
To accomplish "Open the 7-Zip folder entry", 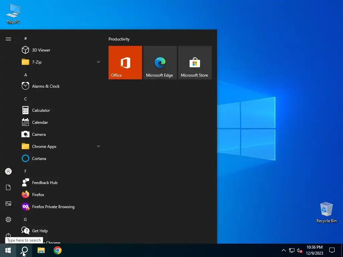I will pyautogui.click(x=61, y=62).
